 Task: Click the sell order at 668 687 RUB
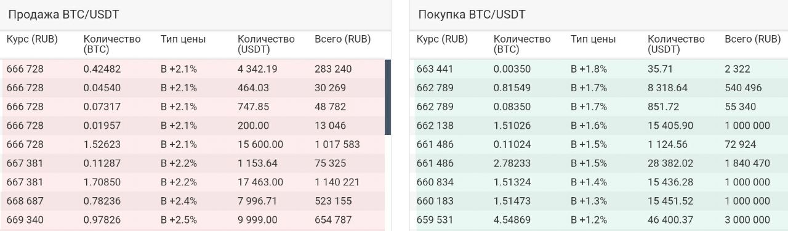pyautogui.click(x=193, y=201)
